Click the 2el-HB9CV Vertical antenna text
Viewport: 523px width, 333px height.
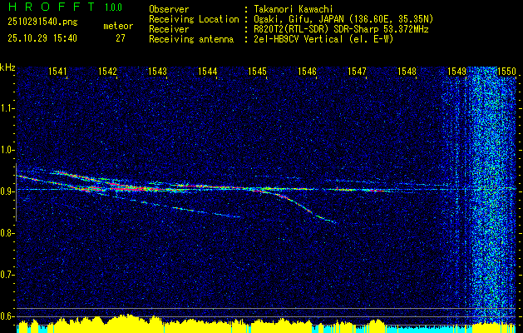(x=324, y=39)
